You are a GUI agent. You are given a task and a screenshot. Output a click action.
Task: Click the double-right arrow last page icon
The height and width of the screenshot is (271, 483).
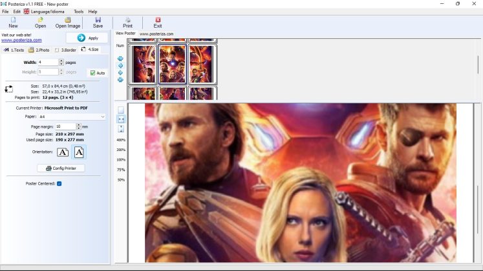[120, 80]
